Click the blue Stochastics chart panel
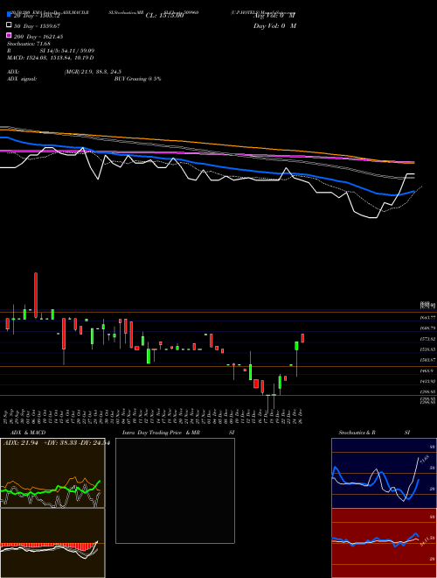 coord(384,473)
